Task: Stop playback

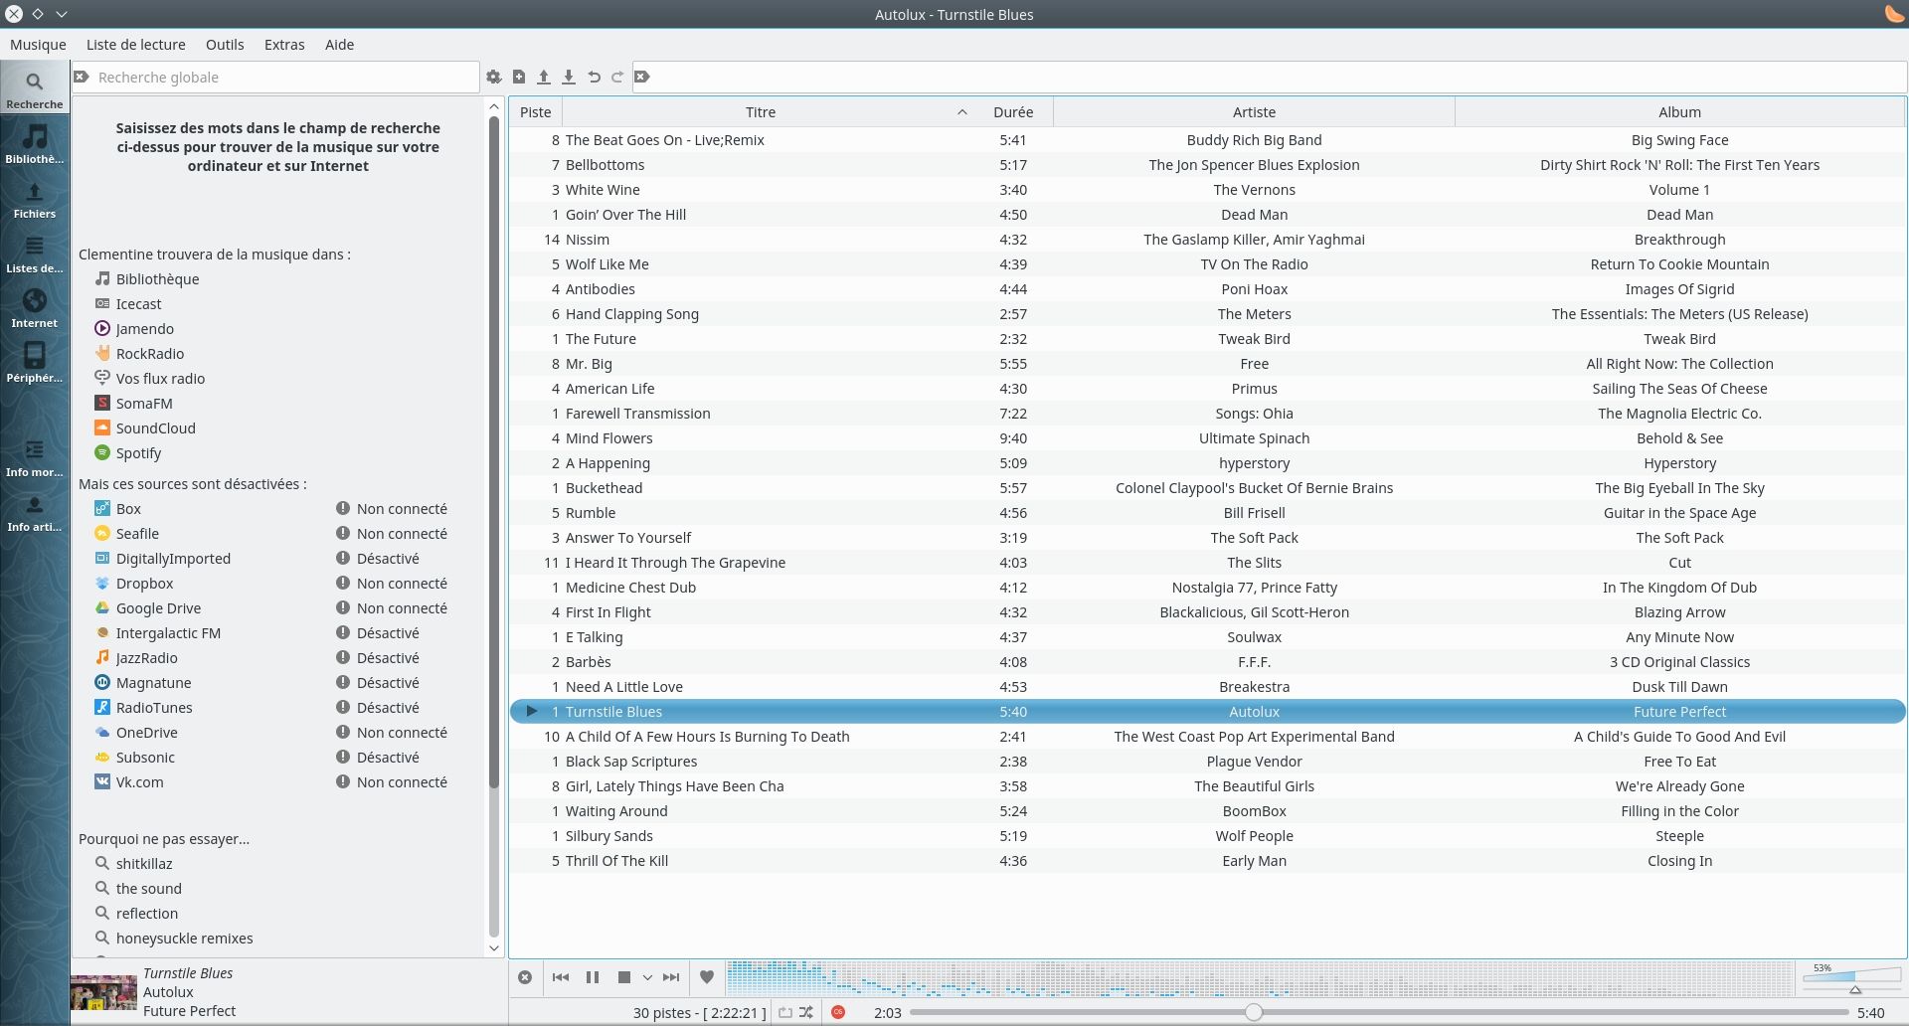Action: (624, 977)
